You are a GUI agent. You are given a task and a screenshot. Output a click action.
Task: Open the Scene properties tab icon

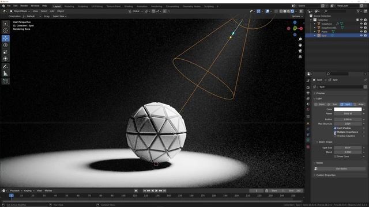(308, 104)
